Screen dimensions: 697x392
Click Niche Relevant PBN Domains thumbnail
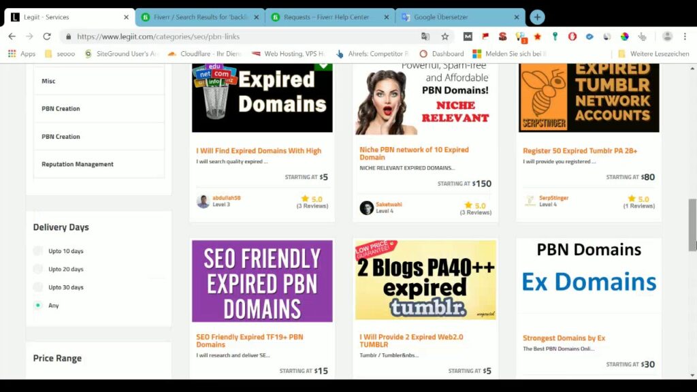425,99
